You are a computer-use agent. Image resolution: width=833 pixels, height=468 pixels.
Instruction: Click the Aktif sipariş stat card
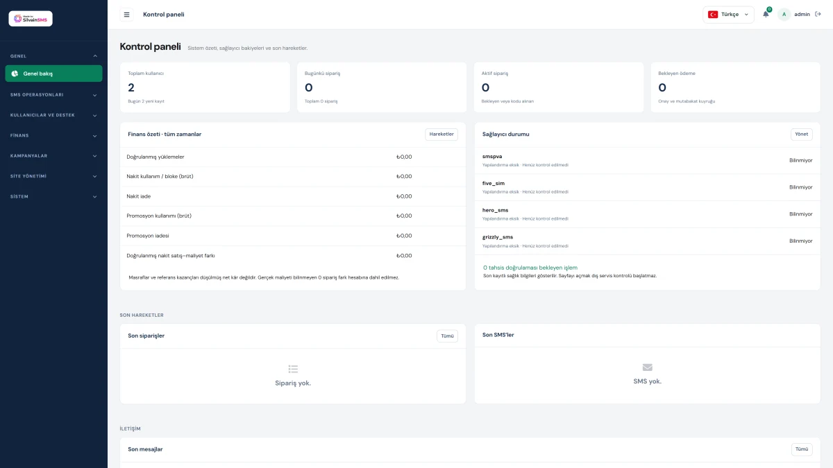559,87
